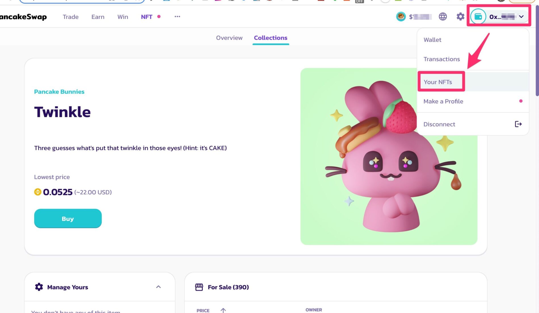Select Transactions from the dropdown menu
The width and height of the screenshot is (539, 313).
[x=473, y=59]
